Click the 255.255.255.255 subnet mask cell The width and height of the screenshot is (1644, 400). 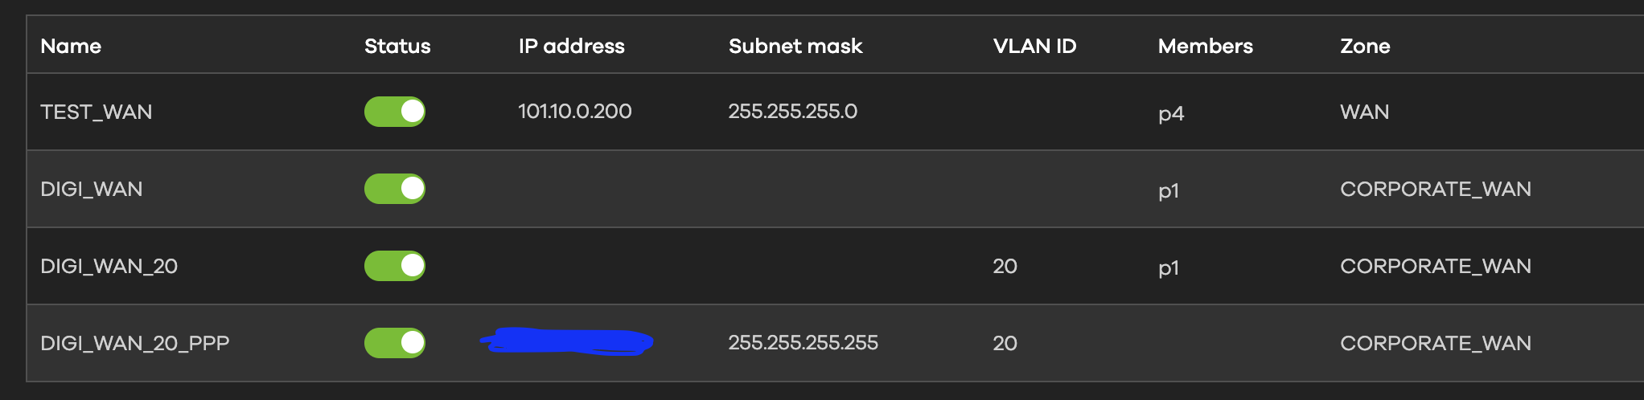pos(803,343)
